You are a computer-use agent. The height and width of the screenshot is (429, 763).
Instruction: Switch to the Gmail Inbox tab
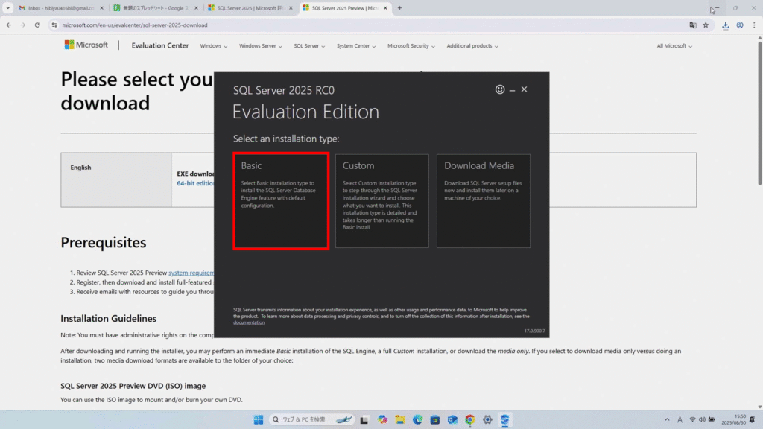tap(61, 8)
